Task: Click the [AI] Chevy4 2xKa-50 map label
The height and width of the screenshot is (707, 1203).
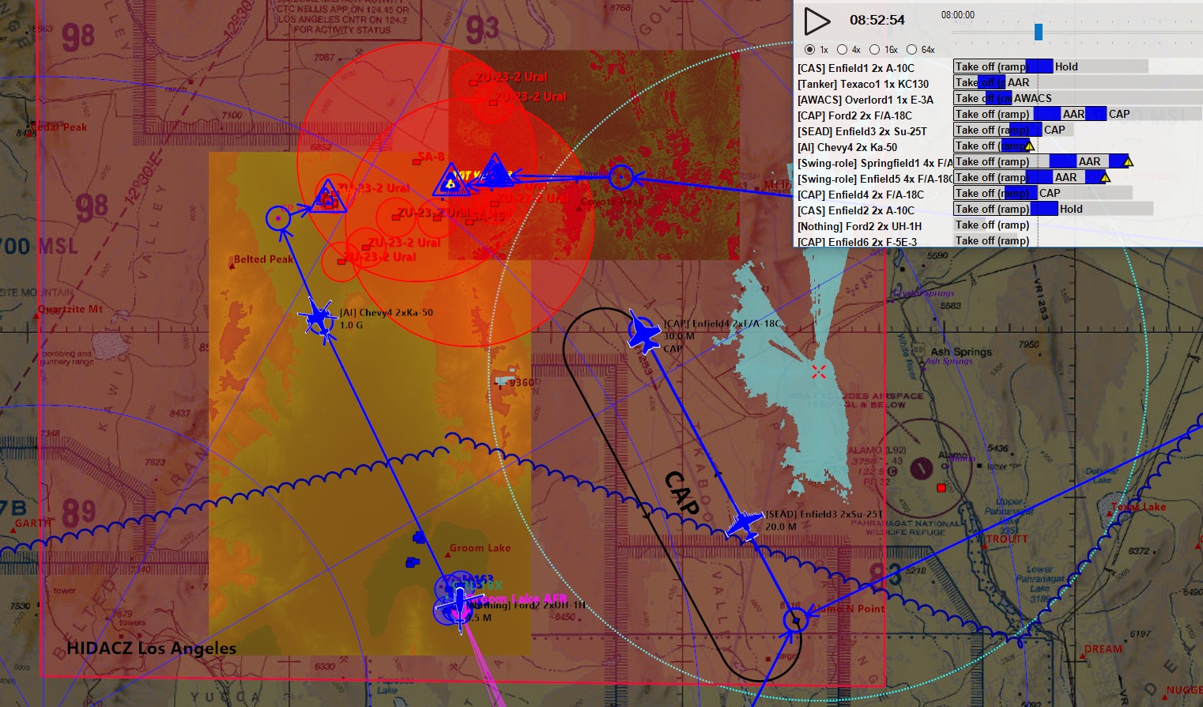Action: click(x=387, y=312)
